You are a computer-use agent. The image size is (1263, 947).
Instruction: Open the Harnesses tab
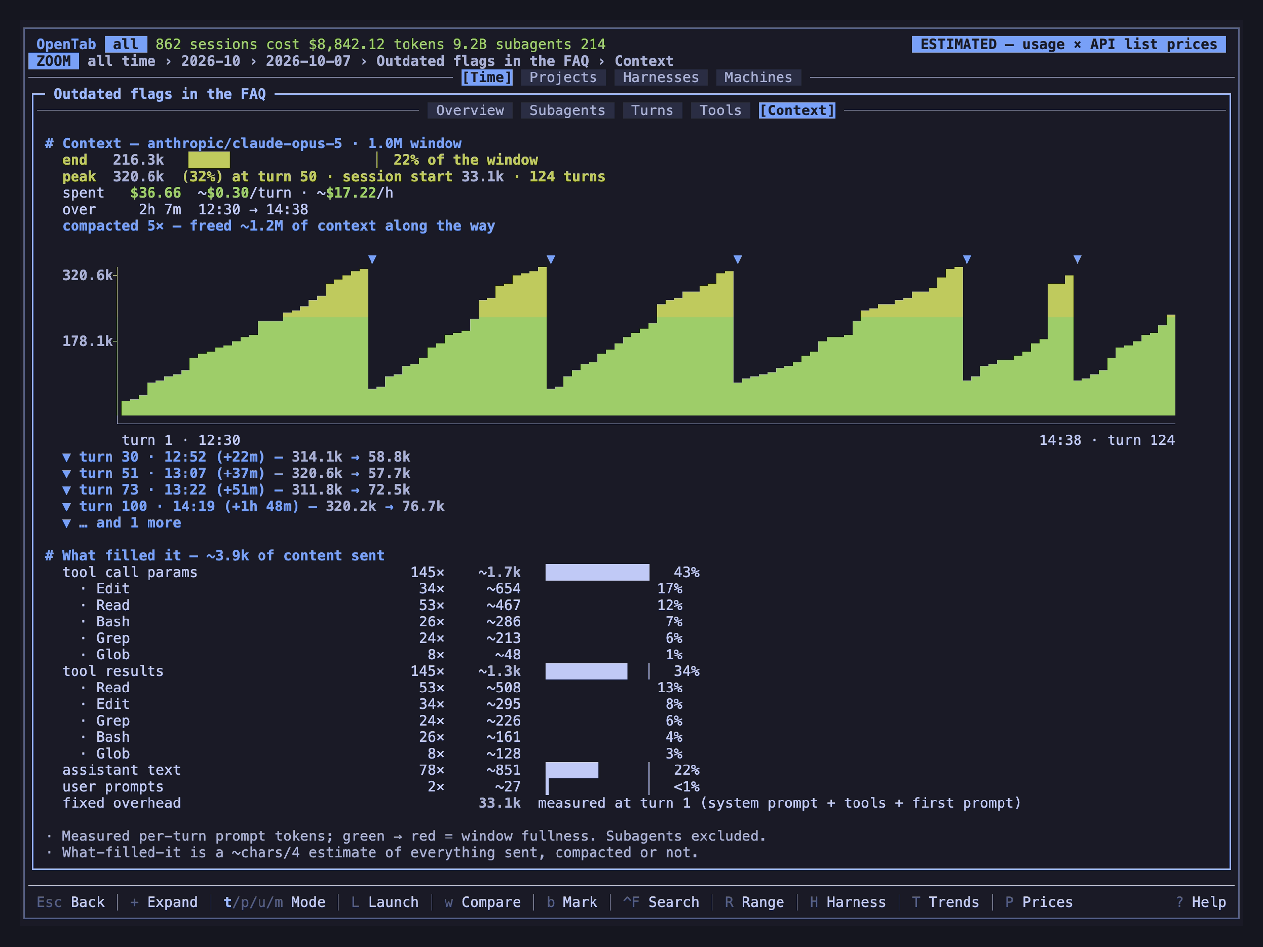coord(661,77)
